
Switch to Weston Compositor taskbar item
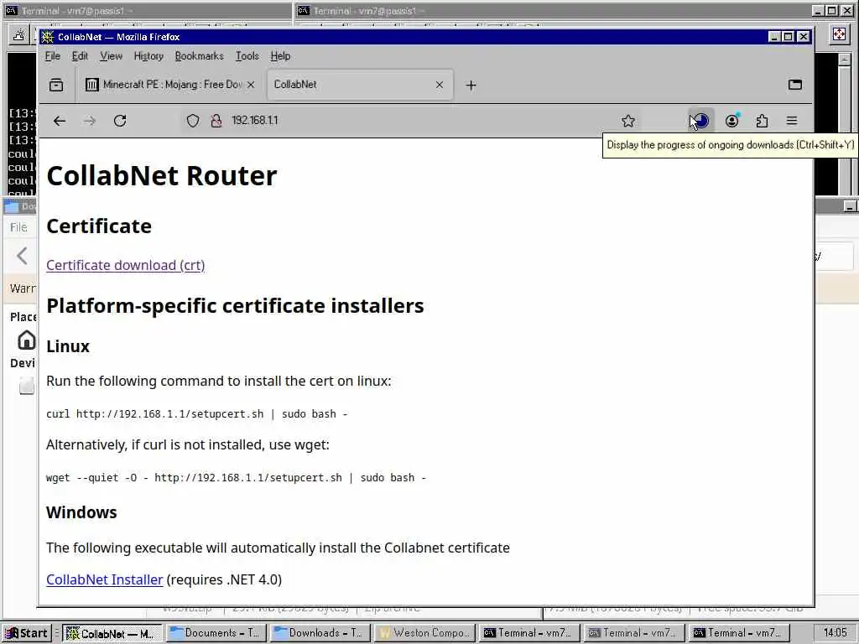[424, 634]
